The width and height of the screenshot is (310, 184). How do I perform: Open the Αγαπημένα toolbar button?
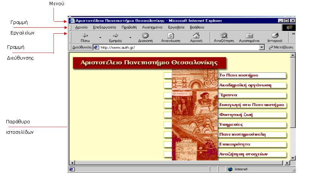click(249, 38)
